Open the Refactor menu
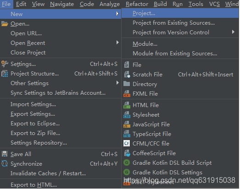This screenshot has height=189, width=240. point(137,4)
